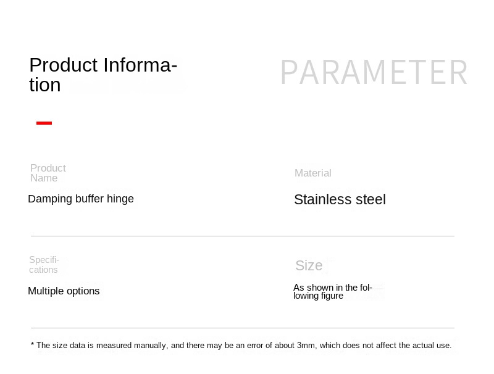Click the "Multiple options" text

64,291
